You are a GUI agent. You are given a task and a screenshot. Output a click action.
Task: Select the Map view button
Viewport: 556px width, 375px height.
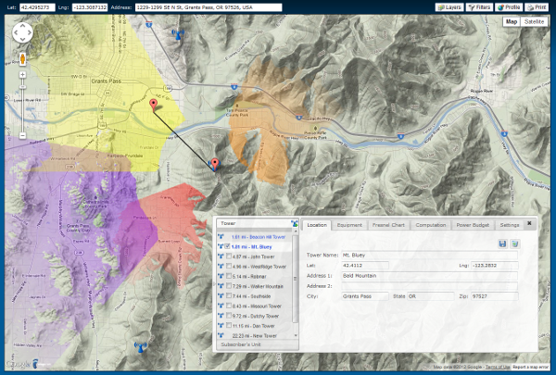pyautogui.click(x=512, y=21)
